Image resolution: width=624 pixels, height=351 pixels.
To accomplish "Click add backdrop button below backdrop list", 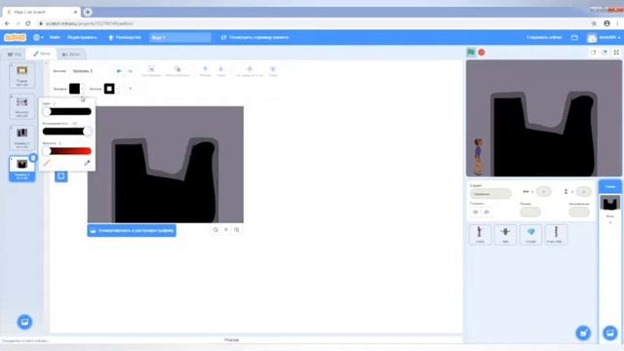I will coord(24,322).
